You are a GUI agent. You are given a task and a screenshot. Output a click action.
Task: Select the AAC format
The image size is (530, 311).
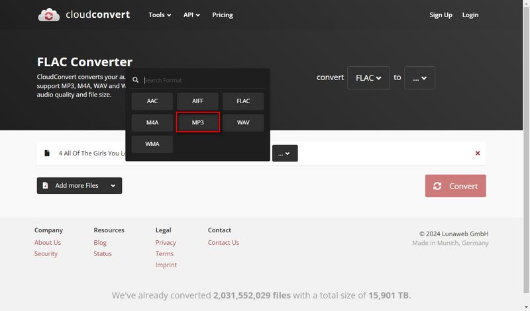pyautogui.click(x=152, y=101)
